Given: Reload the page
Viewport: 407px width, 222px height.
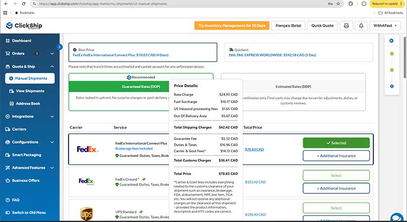Looking at the screenshot, I should [24, 4].
